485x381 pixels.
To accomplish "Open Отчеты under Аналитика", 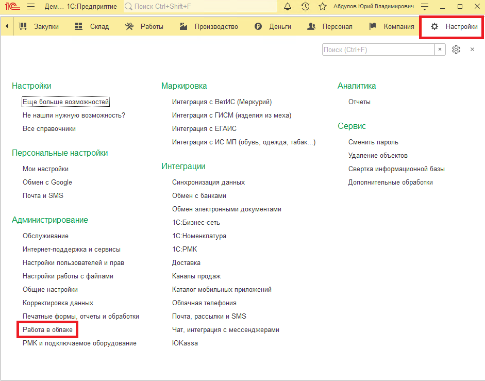I will coord(359,102).
